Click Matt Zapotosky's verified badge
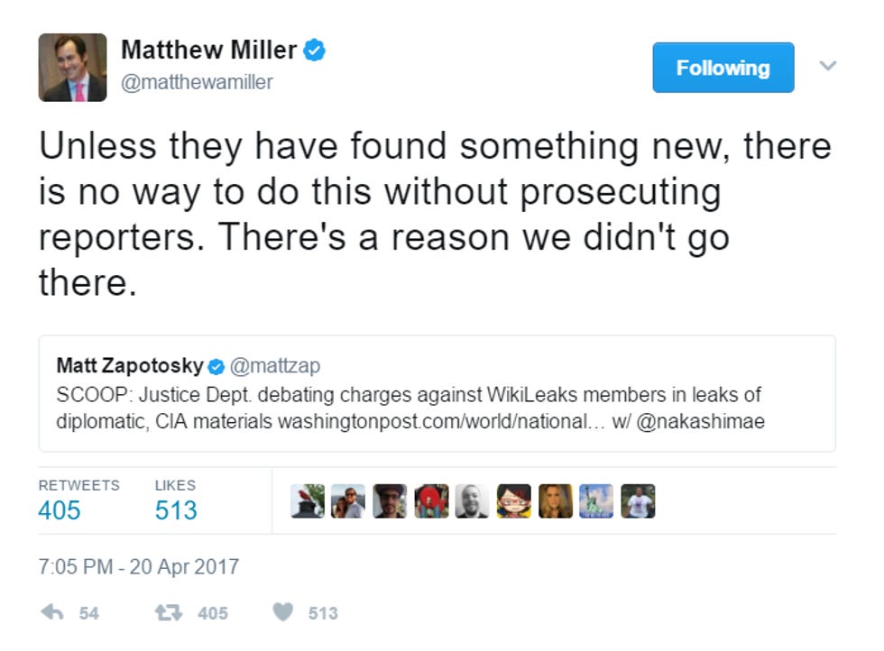The image size is (884, 651). click(216, 366)
